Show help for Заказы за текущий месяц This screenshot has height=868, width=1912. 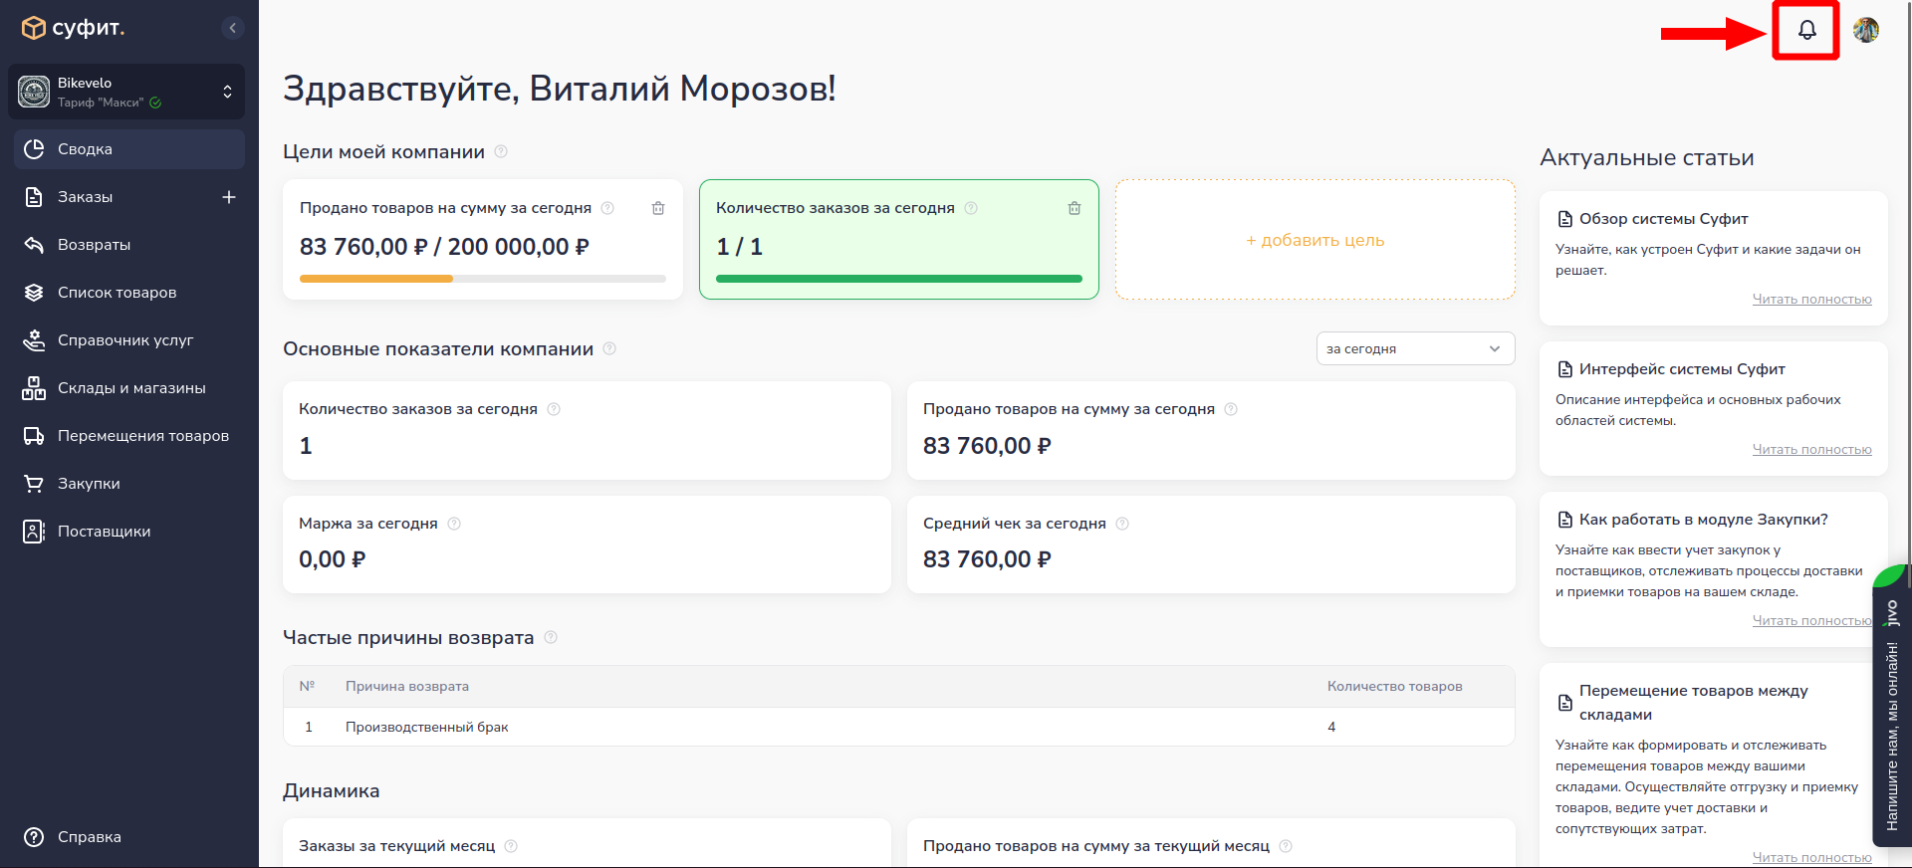(511, 846)
